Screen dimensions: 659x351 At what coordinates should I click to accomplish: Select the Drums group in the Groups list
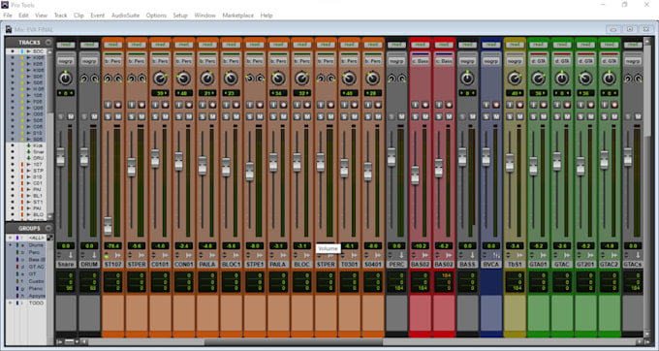[x=36, y=244]
